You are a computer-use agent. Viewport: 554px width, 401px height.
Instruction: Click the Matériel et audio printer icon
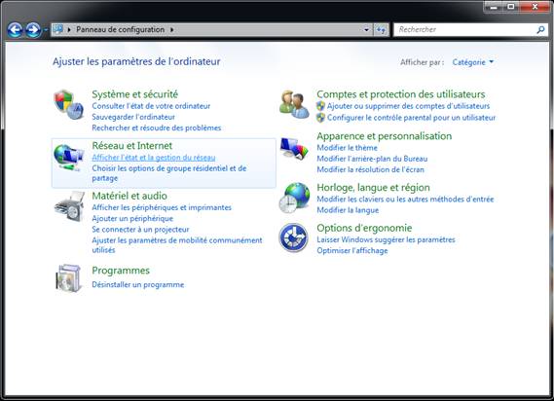click(x=69, y=206)
